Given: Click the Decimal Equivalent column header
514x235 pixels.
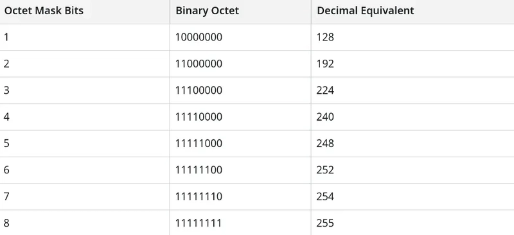Looking at the screenshot, I should [366, 10].
